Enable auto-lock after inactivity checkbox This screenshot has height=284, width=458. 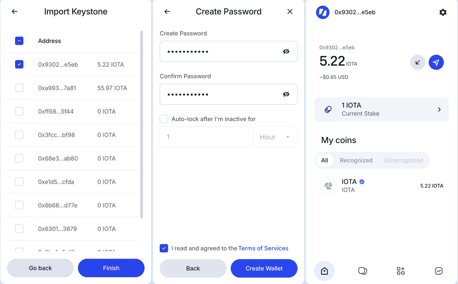pos(164,119)
